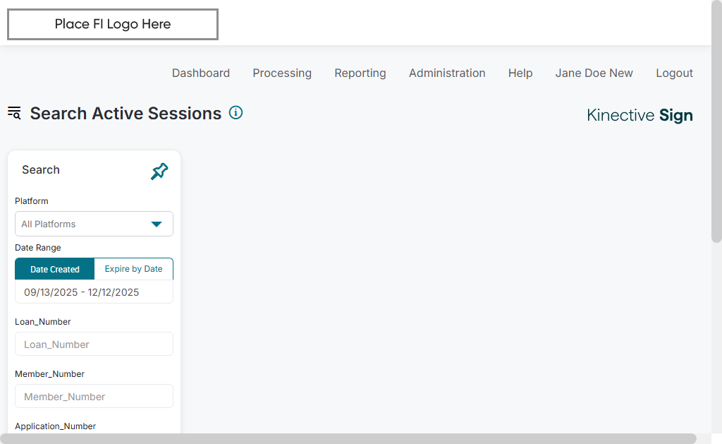Click the Jane Doe New user link
722x444 pixels.
pyautogui.click(x=594, y=73)
